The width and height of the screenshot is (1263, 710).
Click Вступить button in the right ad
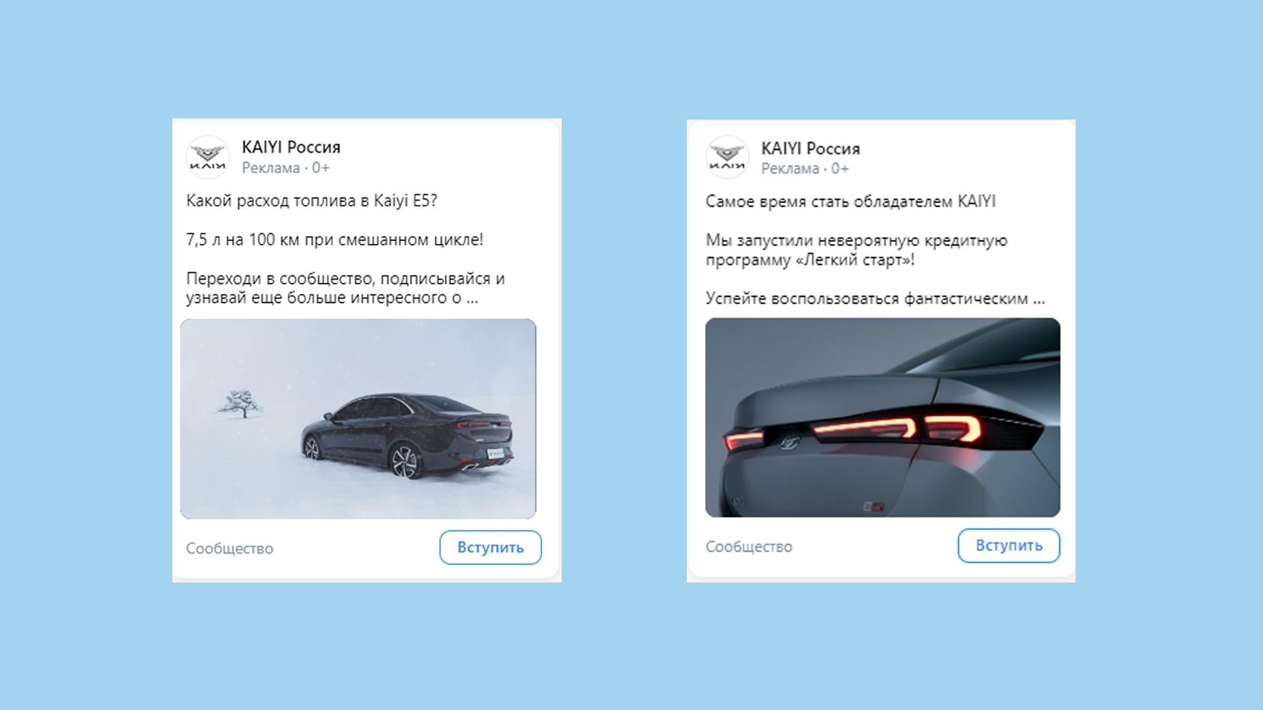pyautogui.click(x=1009, y=546)
